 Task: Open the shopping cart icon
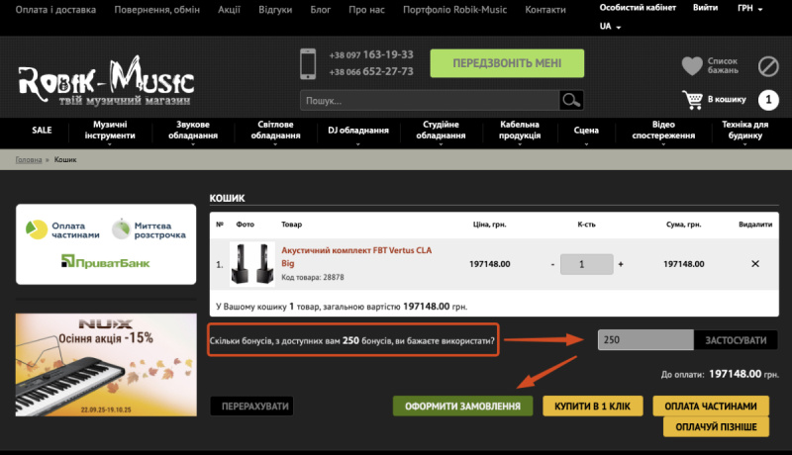(x=692, y=99)
